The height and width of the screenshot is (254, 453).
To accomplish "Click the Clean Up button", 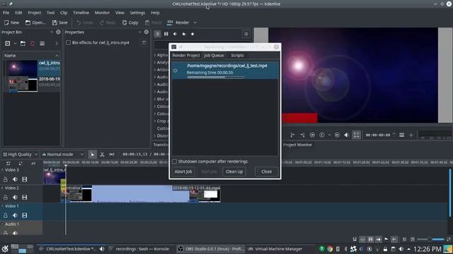I will tap(234, 171).
